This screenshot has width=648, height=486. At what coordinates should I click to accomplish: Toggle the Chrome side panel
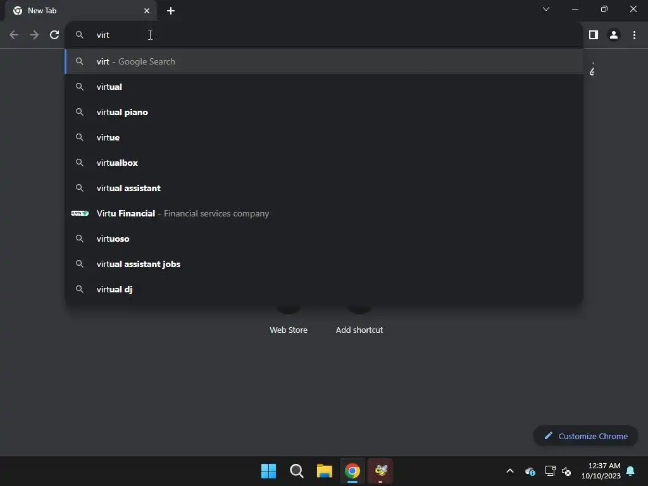click(x=594, y=35)
